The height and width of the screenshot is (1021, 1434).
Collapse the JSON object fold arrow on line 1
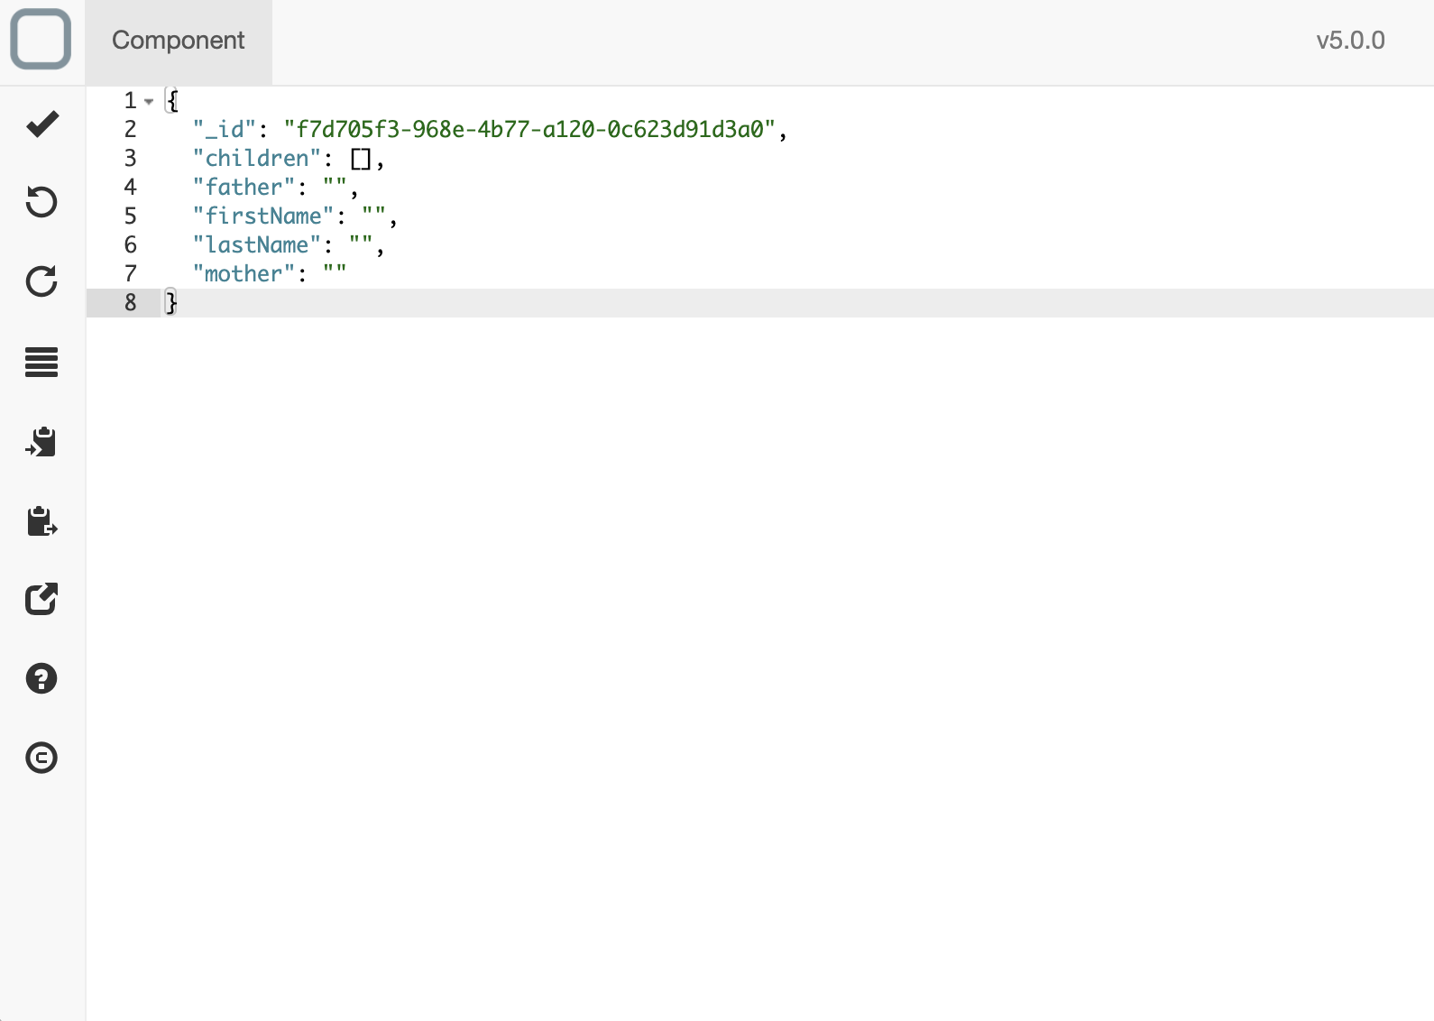149,101
